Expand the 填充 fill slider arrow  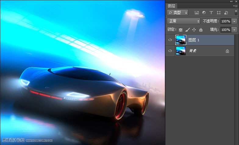[234, 30]
